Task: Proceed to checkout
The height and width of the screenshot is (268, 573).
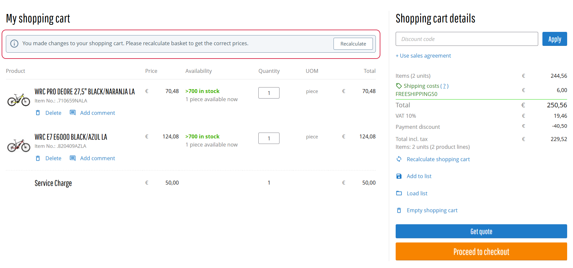Action: click(x=481, y=252)
